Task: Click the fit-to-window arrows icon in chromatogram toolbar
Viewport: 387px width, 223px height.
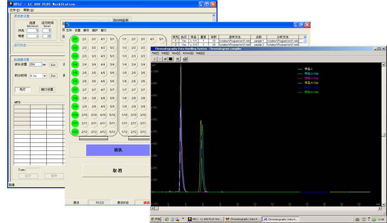Action: (178, 59)
